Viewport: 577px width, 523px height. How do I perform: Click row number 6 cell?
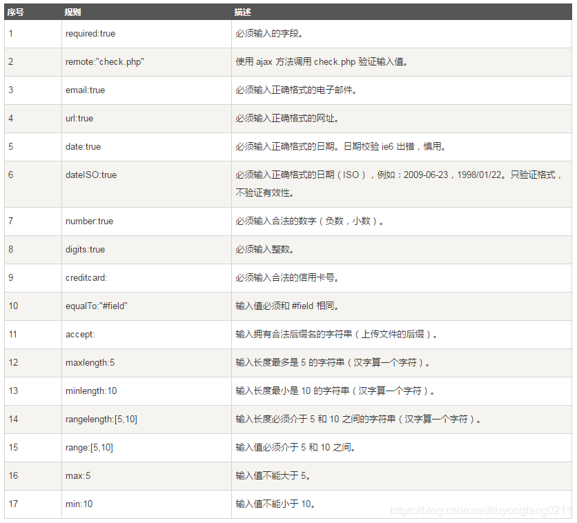pyautogui.click(x=33, y=184)
